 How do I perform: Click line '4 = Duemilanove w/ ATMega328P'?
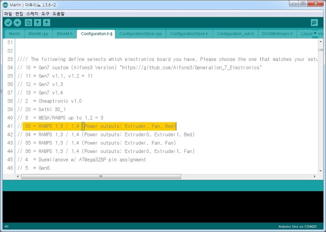[82, 159]
